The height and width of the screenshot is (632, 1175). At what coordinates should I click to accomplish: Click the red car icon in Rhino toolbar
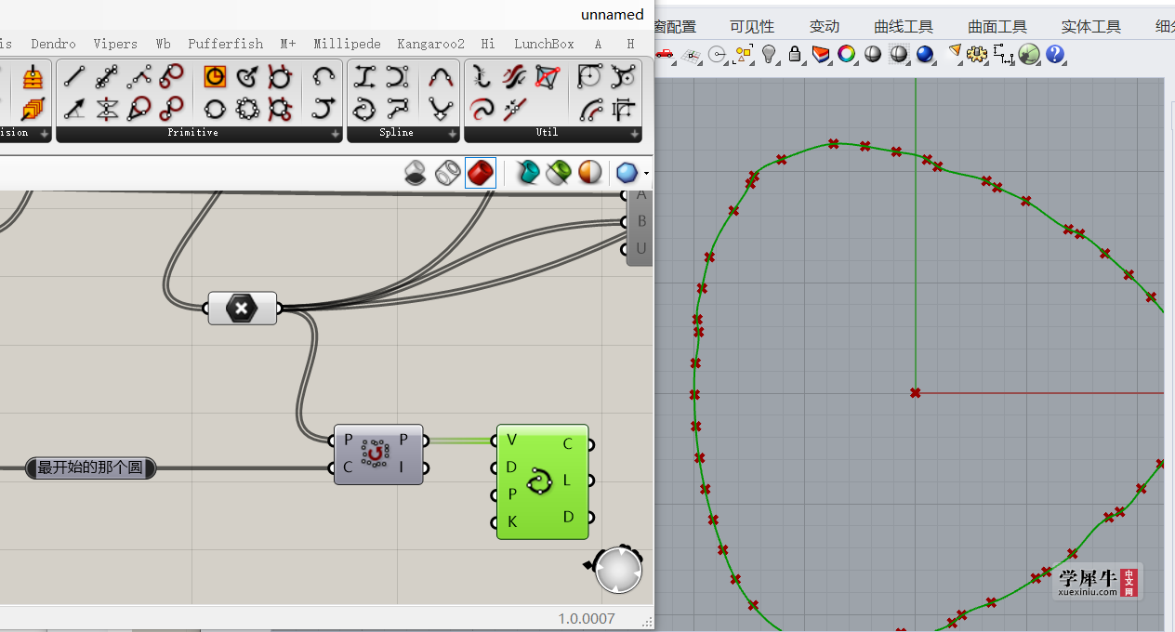tap(665, 55)
